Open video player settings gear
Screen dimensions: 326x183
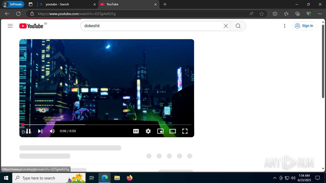pyautogui.click(x=148, y=131)
